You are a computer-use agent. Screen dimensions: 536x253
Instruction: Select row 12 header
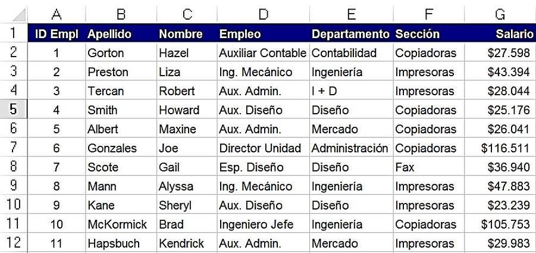pos(13,242)
